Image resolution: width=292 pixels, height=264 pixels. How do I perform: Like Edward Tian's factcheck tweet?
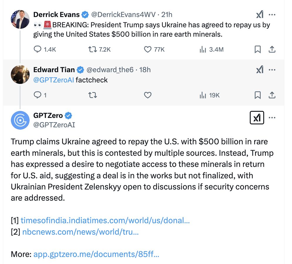[x=148, y=95]
